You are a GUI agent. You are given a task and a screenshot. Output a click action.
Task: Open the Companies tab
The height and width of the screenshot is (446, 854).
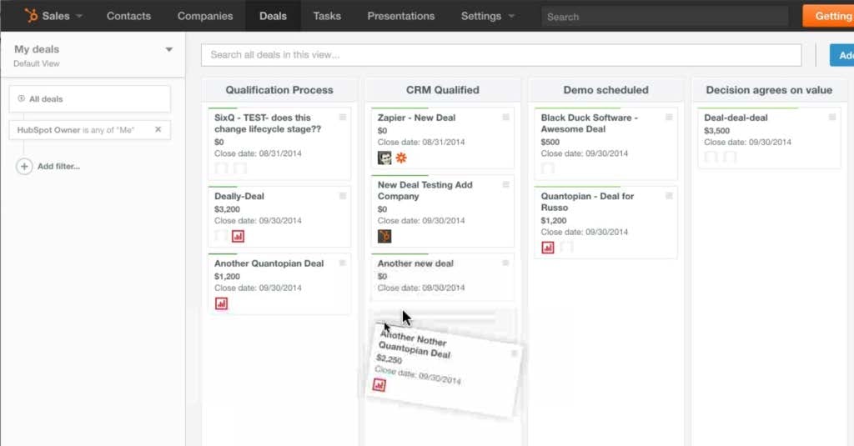click(204, 16)
